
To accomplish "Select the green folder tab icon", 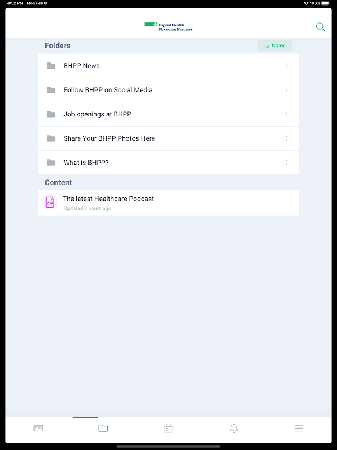I will [103, 429].
